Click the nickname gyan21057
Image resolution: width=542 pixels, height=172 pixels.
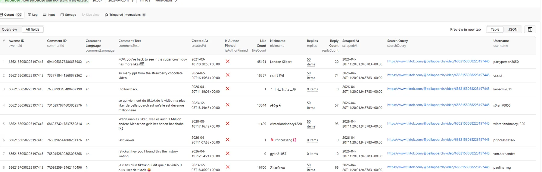tap(278, 154)
